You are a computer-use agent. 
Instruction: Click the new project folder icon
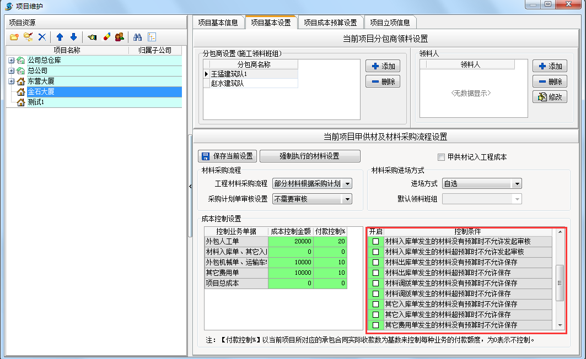pyautogui.click(x=14, y=37)
